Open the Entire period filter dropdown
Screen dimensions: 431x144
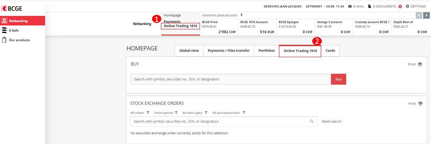coord(166,113)
